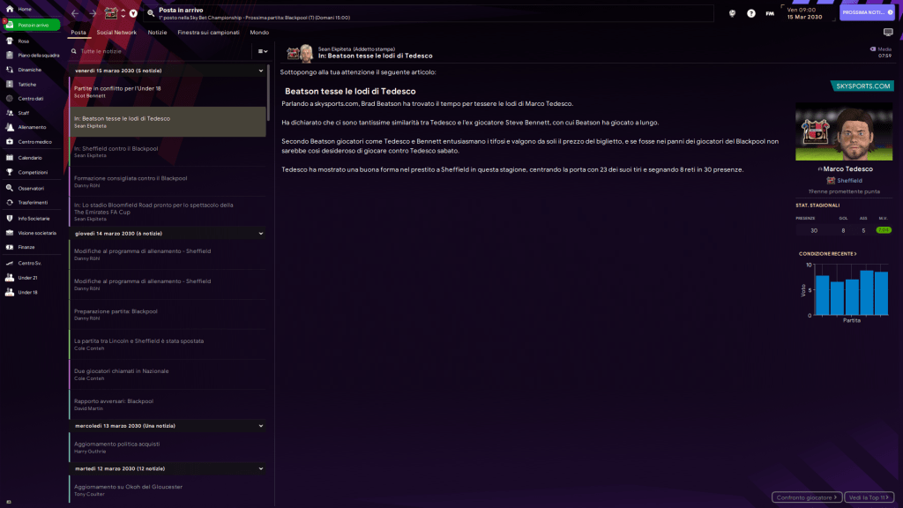Switch to the Social Network tab

point(116,32)
